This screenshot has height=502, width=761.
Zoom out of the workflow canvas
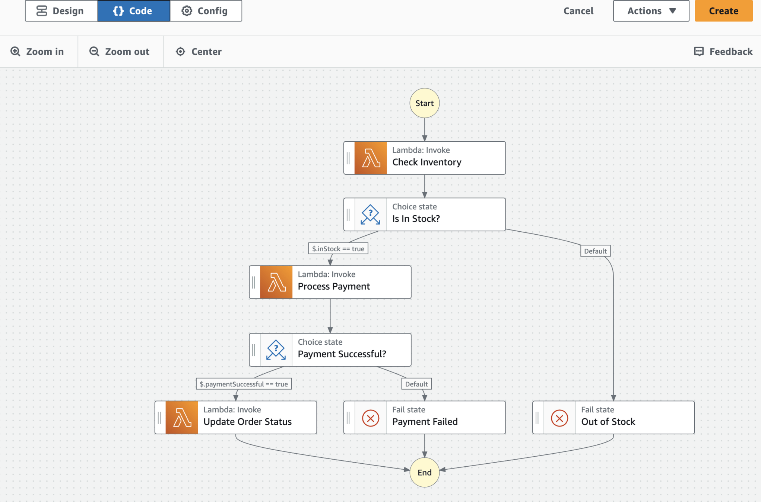pyautogui.click(x=120, y=51)
